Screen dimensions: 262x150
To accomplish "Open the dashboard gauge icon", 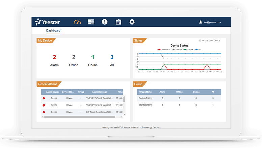I will pos(77,22).
